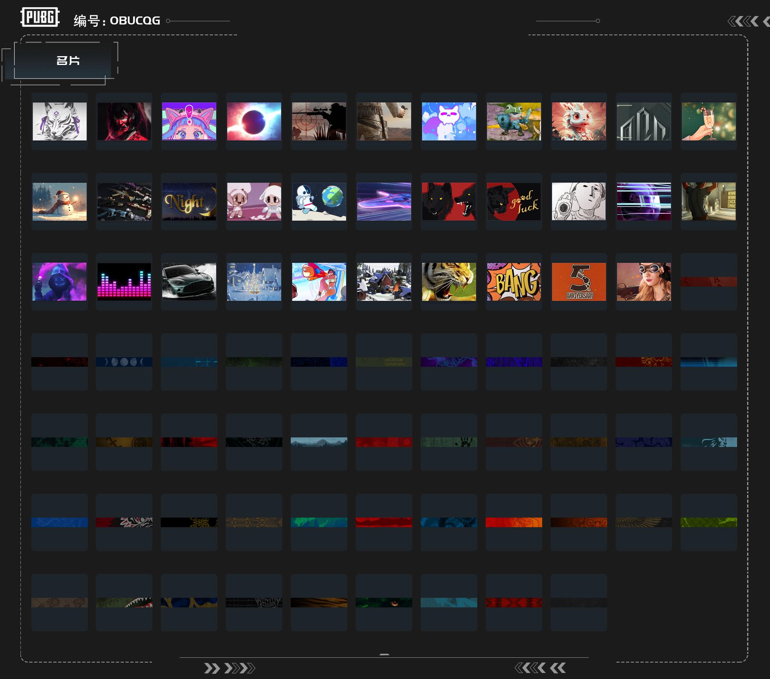Pick the pop-art girl with rocket nameplate
770x679 pixels.
(319, 282)
